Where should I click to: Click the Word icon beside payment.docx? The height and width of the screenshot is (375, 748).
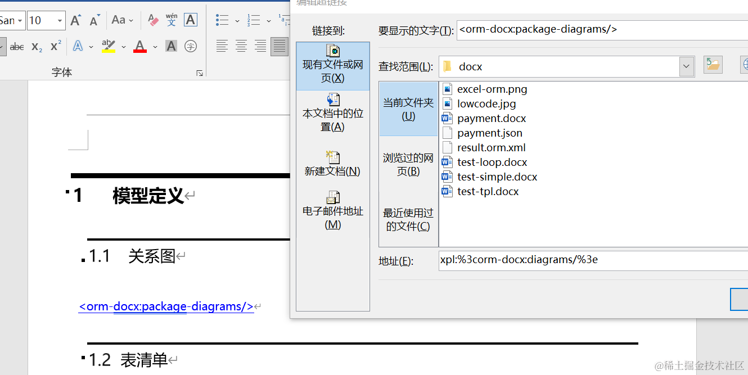[447, 118]
